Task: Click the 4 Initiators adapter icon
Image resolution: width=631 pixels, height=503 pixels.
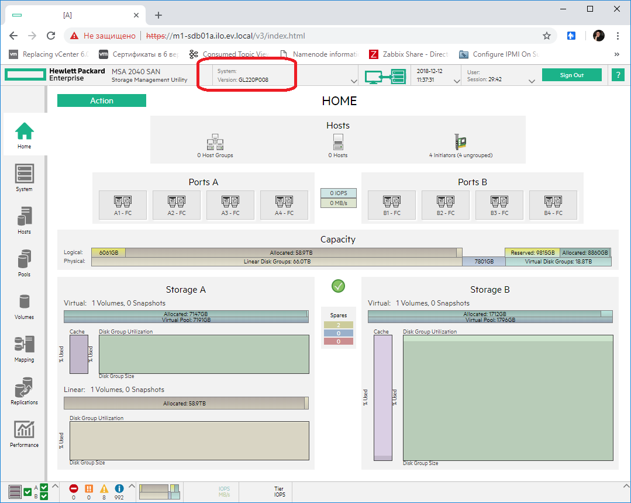Action: click(460, 142)
